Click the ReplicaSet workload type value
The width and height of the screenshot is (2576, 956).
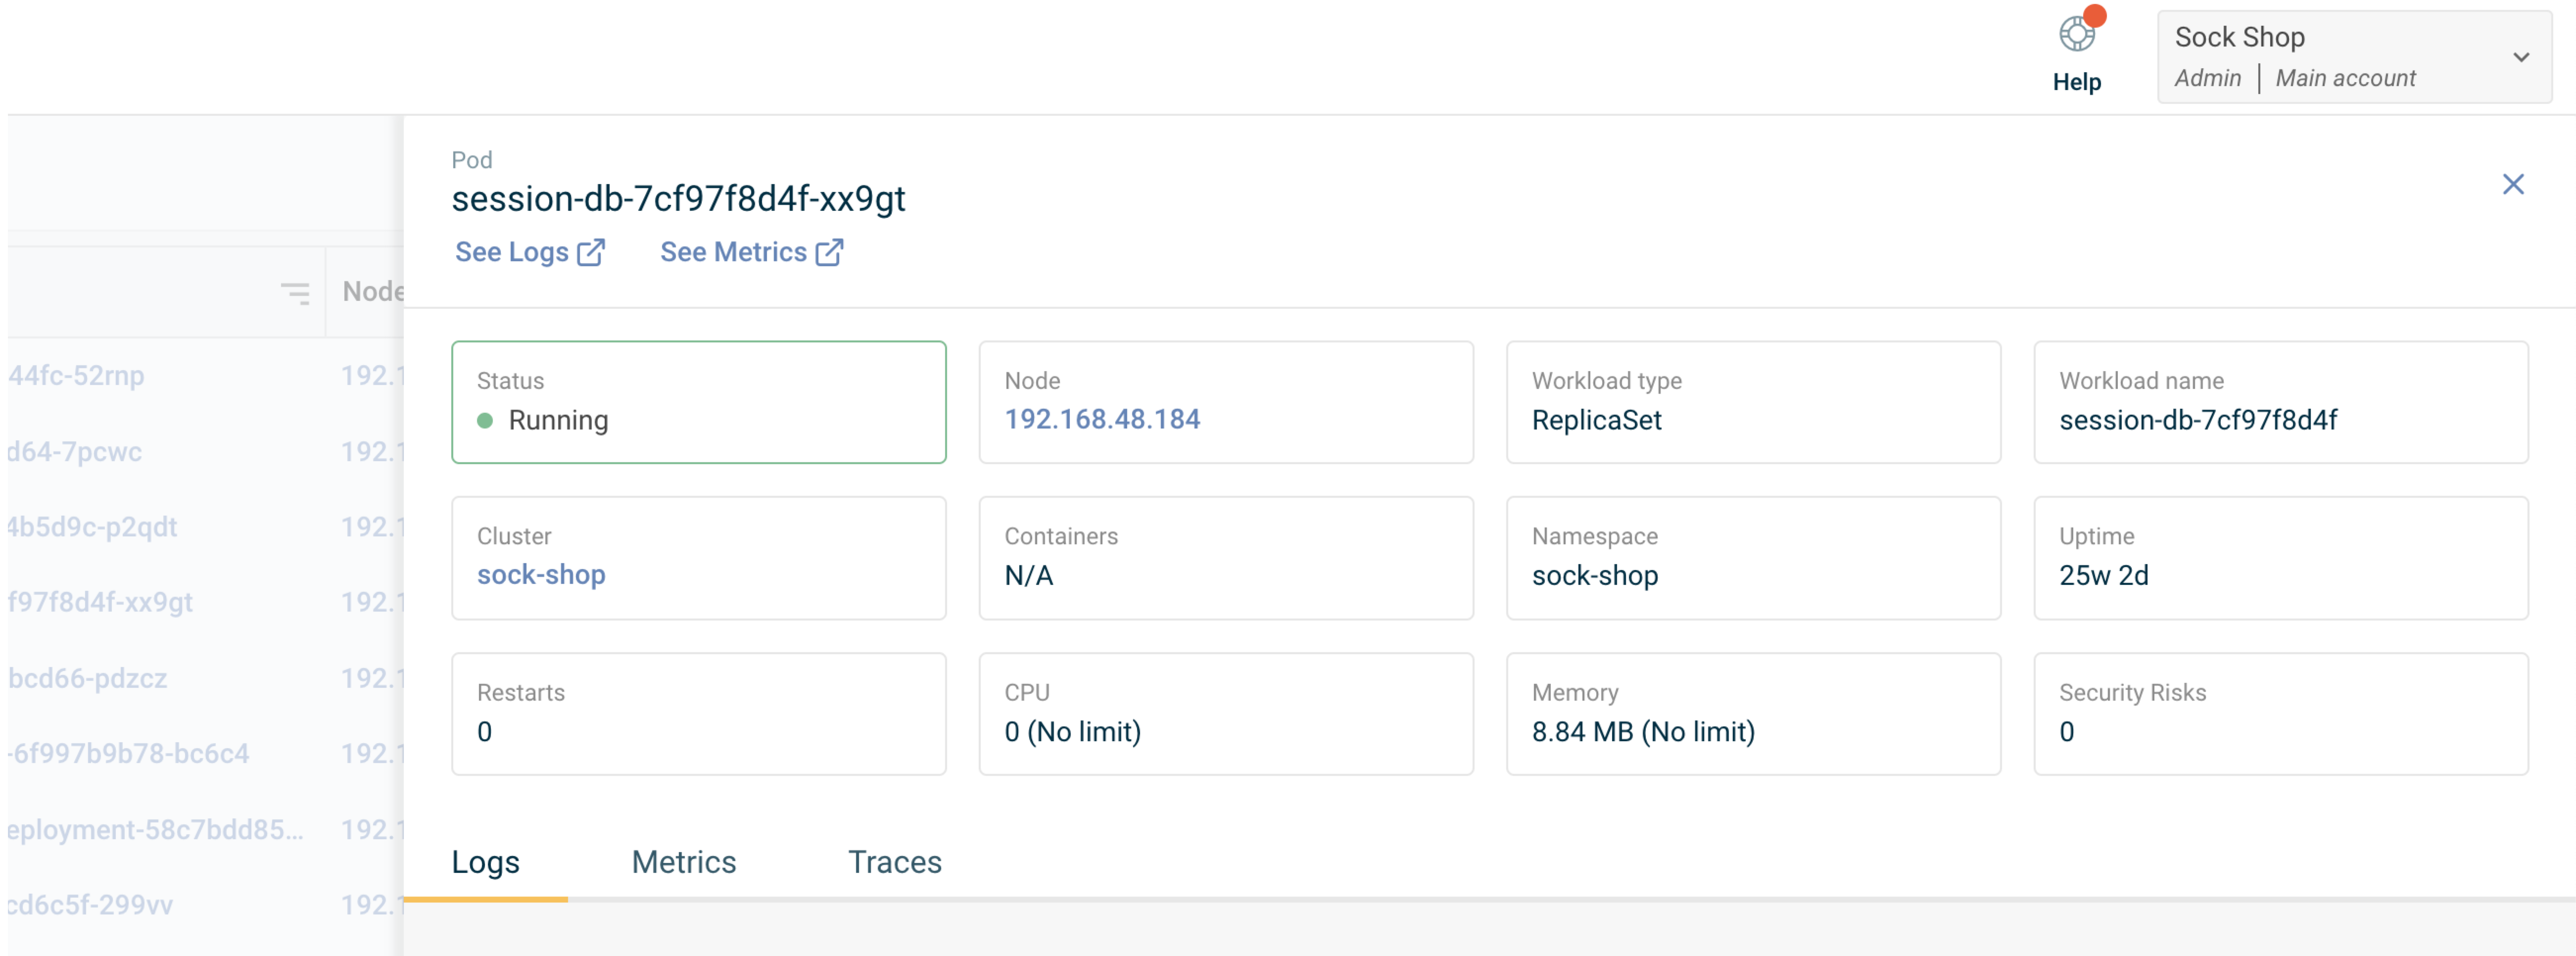tap(1596, 420)
